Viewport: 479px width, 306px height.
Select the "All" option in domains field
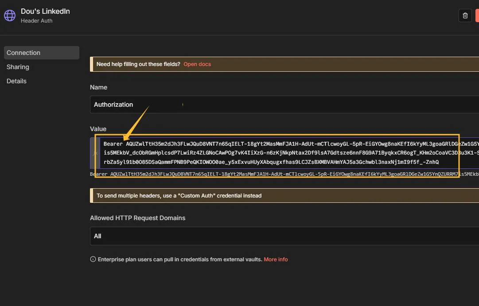click(x=97, y=236)
